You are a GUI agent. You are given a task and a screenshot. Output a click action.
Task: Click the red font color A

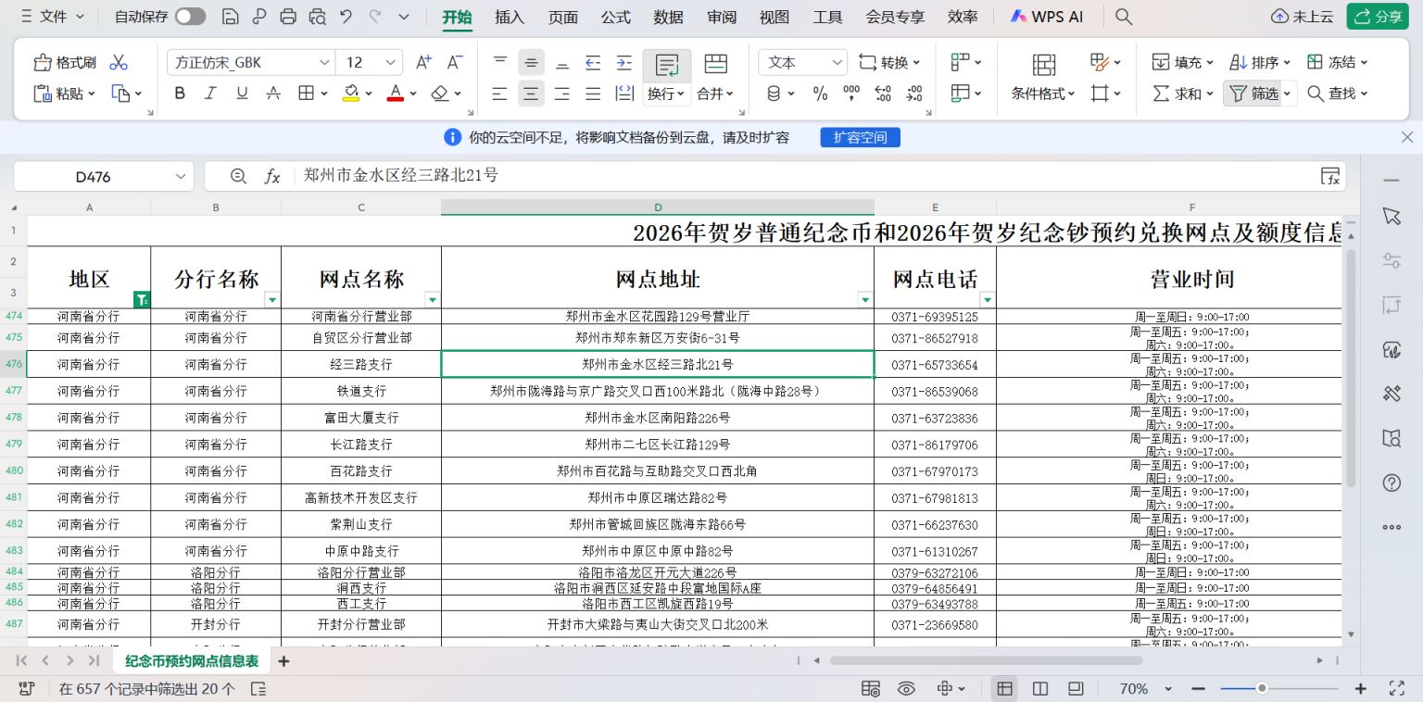coord(396,94)
